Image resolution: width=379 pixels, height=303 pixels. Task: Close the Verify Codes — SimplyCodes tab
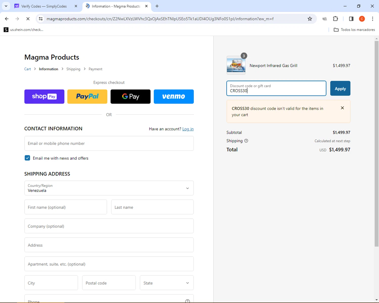coord(76,6)
